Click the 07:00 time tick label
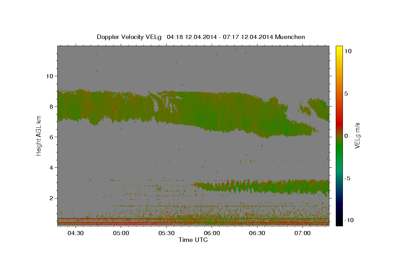This screenshot has width=407, height=271. [x=303, y=233]
